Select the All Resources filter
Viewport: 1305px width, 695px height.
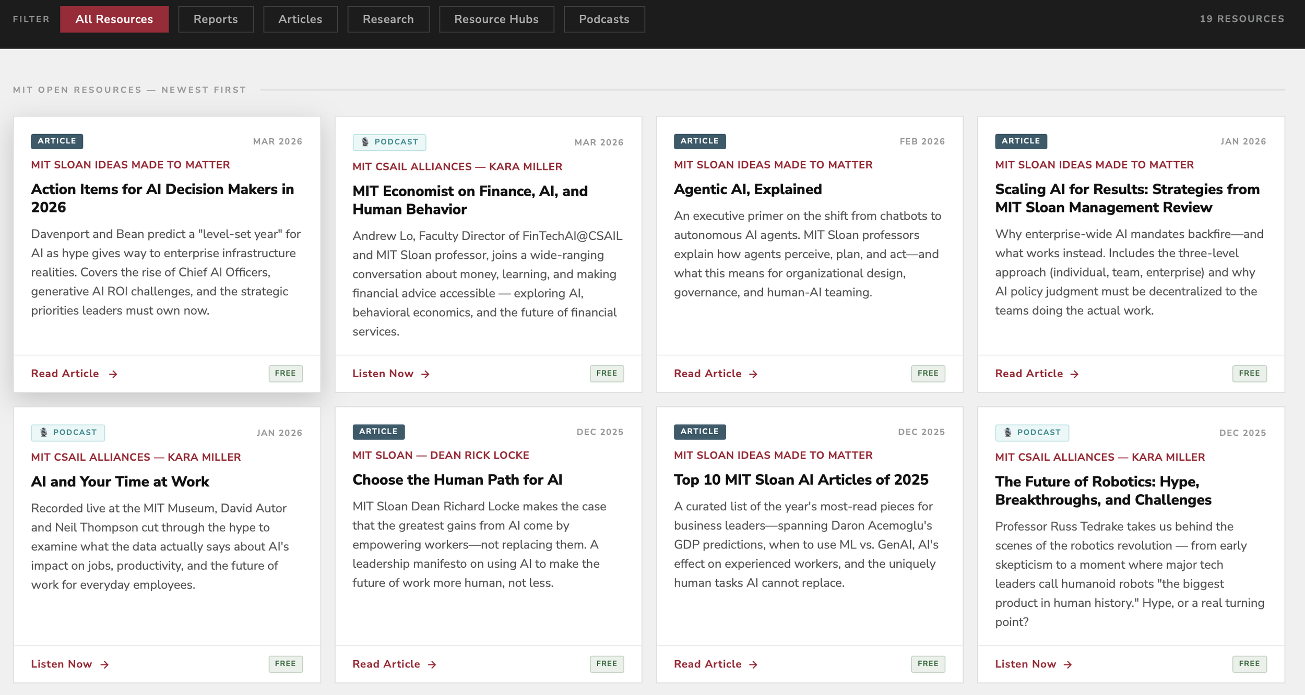point(114,19)
